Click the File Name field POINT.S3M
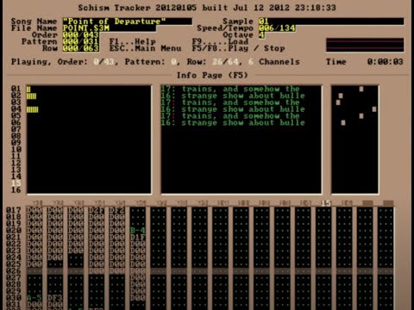Viewport: 414px width, 310px height. pyautogui.click(x=110, y=28)
